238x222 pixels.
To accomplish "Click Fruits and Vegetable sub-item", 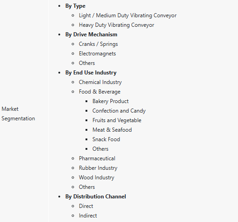I will tap(117, 120).
